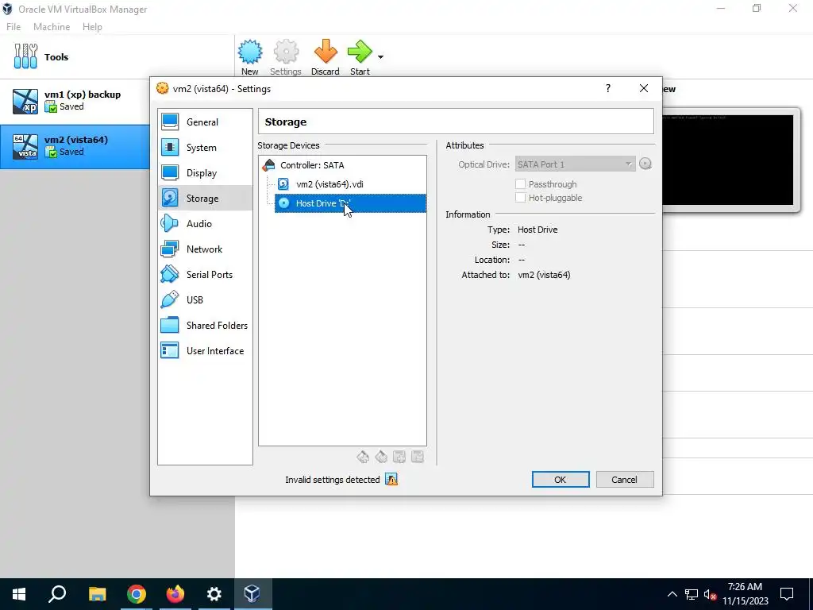Image resolution: width=813 pixels, height=610 pixels.
Task: Select the Controller: SATA tree item
Action: pos(312,165)
